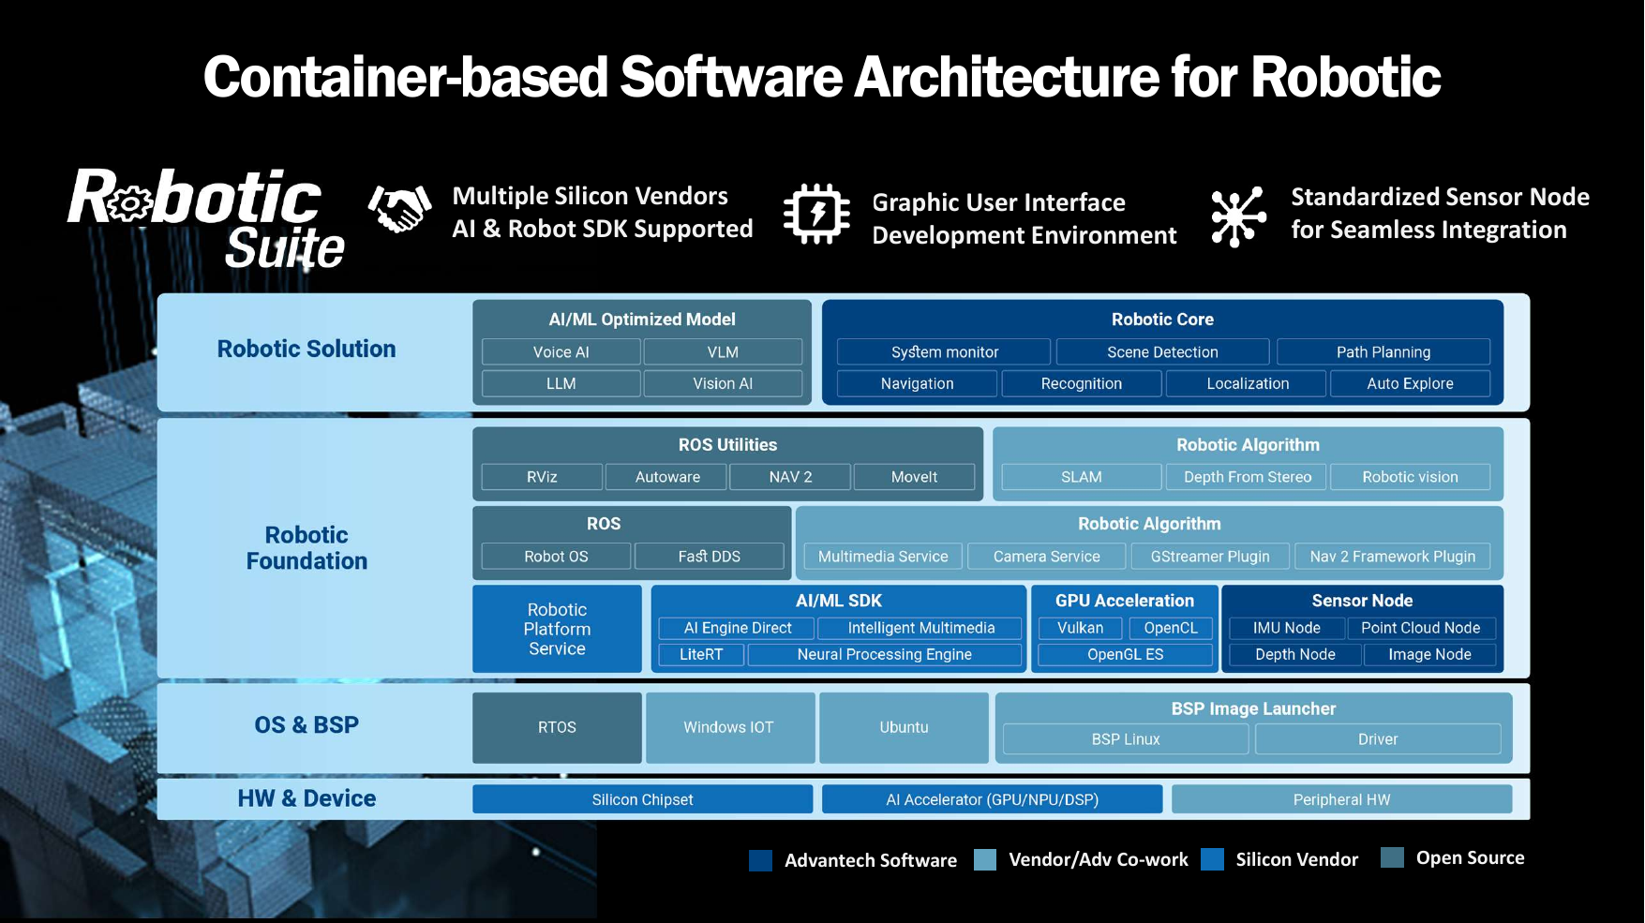
Task: Select the AI Accelerator (GPU/NPU/DSP) bar
Action: click(x=992, y=799)
